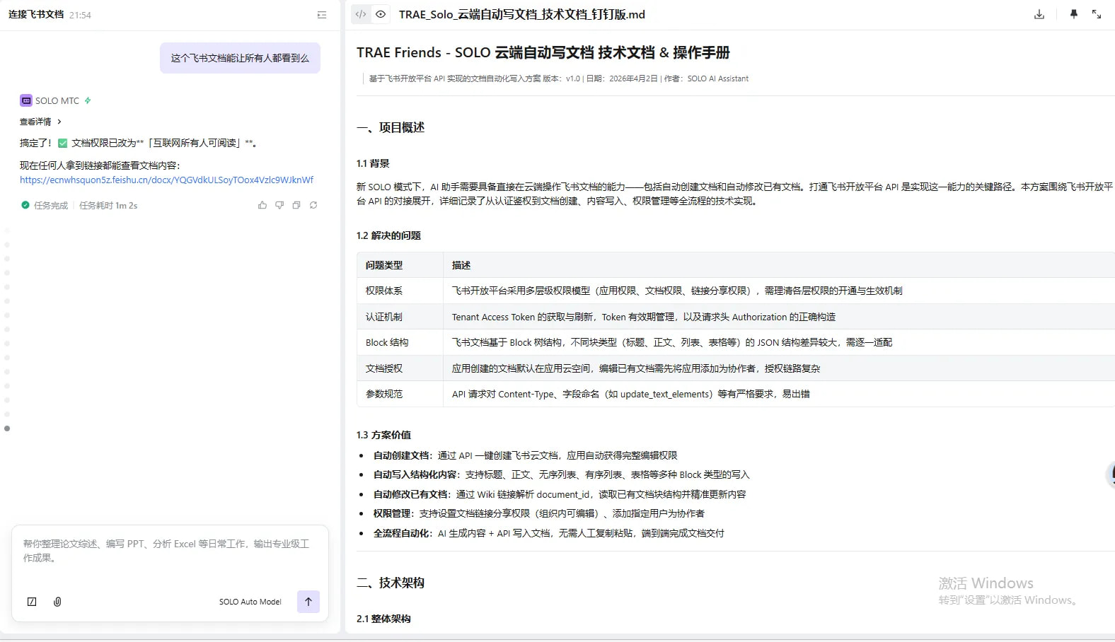Give thumbs up to the response

[x=262, y=205]
